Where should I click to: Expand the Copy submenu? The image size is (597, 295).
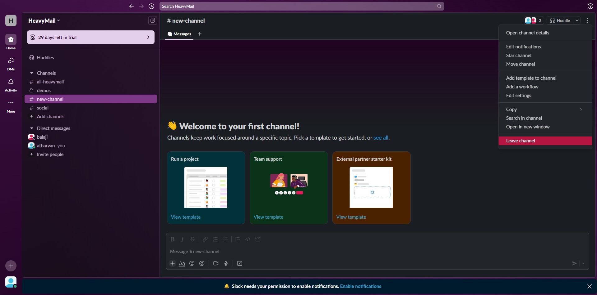(545, 110)
